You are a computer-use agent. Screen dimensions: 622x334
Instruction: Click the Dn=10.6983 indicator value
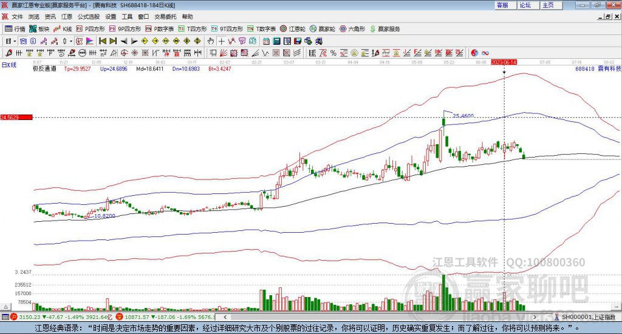point(186,68)
